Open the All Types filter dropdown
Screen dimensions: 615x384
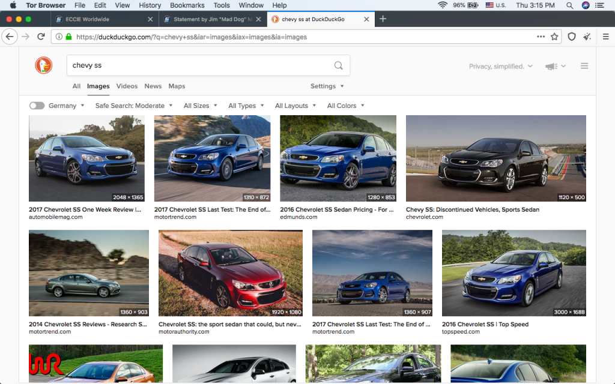pyautogui.click(x=246, y=106)
